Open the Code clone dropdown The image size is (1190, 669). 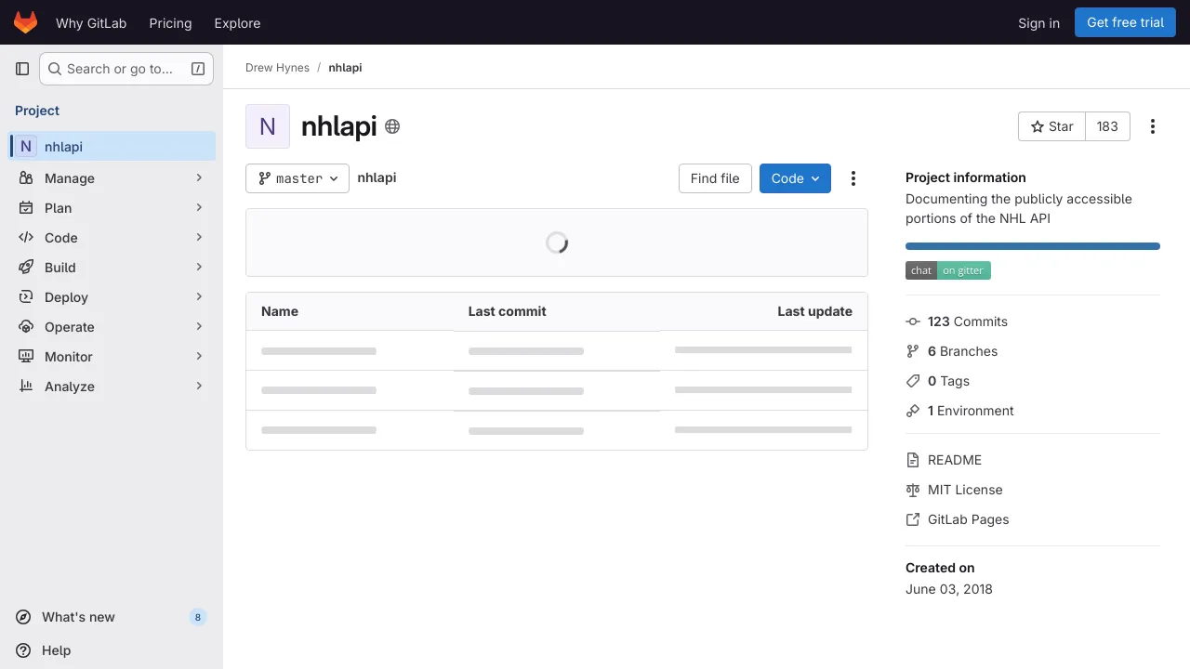(795, 178)
